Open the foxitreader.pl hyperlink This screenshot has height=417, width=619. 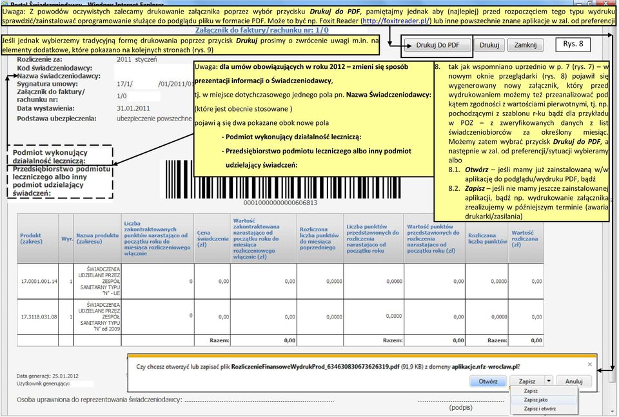click(396, 21)
